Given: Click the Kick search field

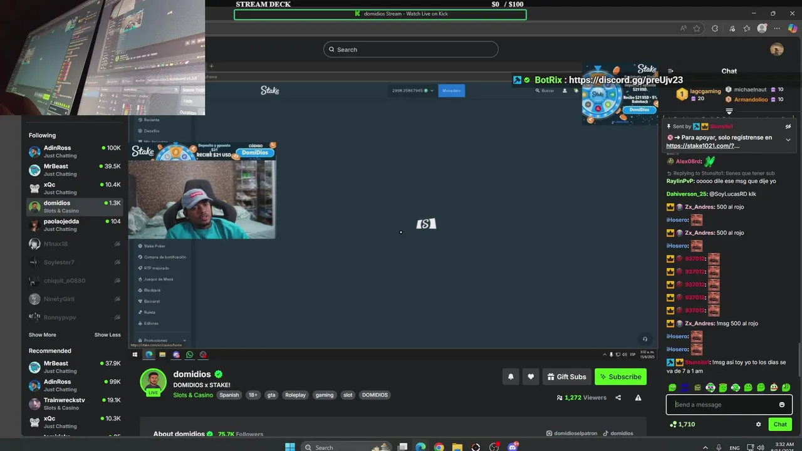Looking at the screenshot, I should point(411,49).
